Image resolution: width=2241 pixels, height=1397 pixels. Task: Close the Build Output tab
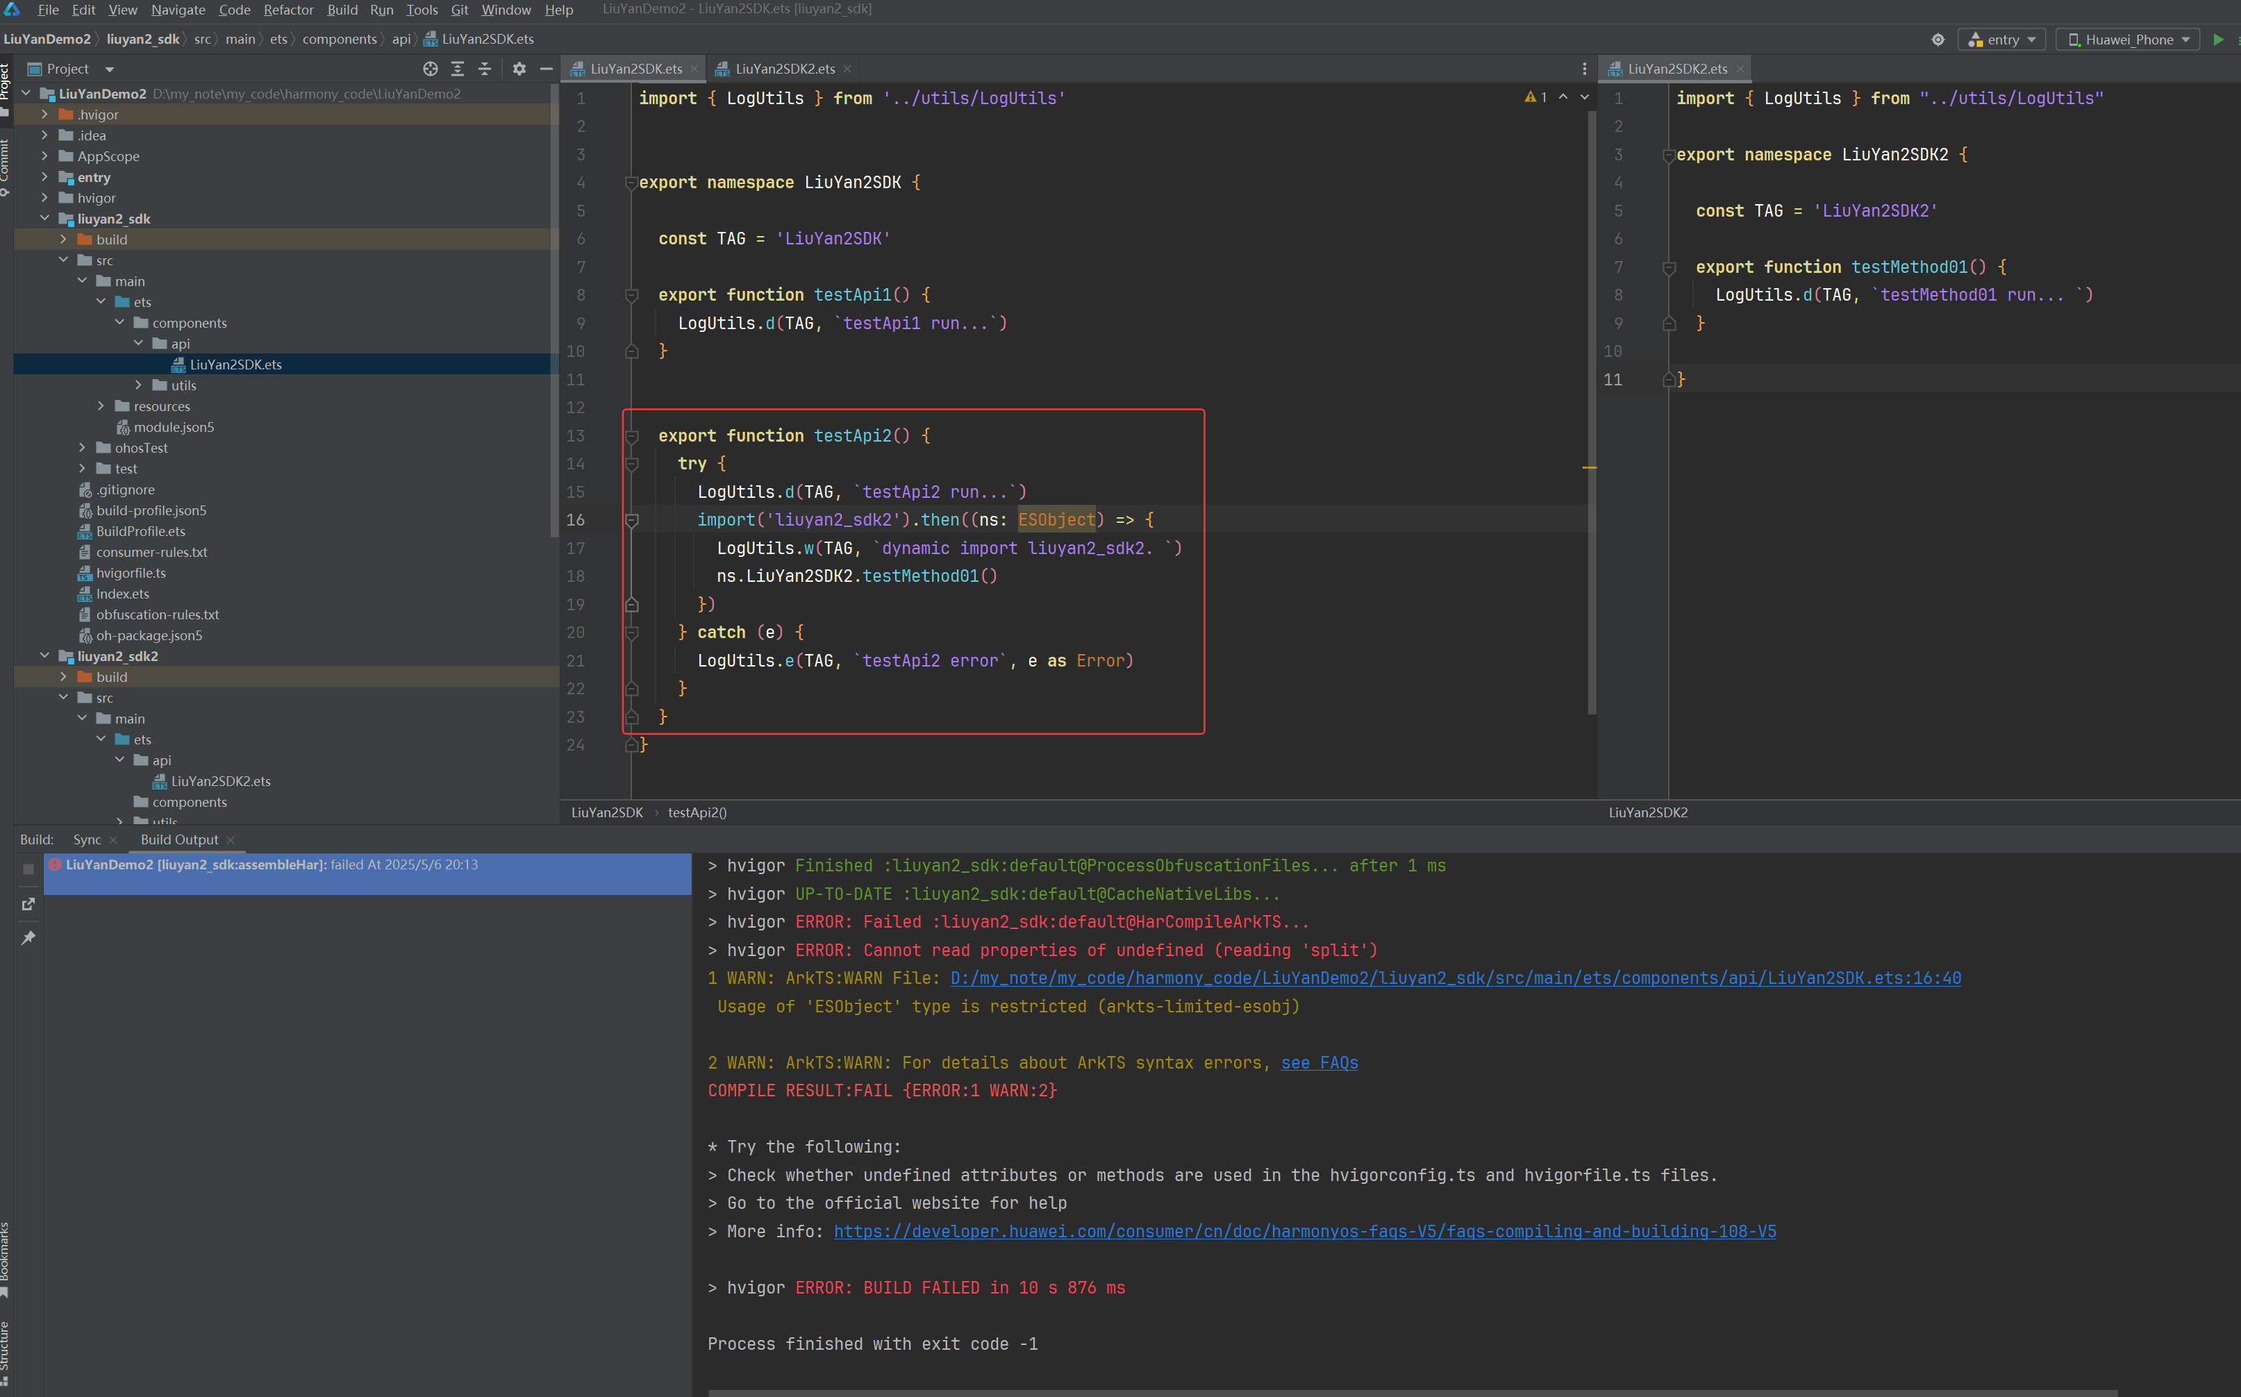(x=230, y=840)
